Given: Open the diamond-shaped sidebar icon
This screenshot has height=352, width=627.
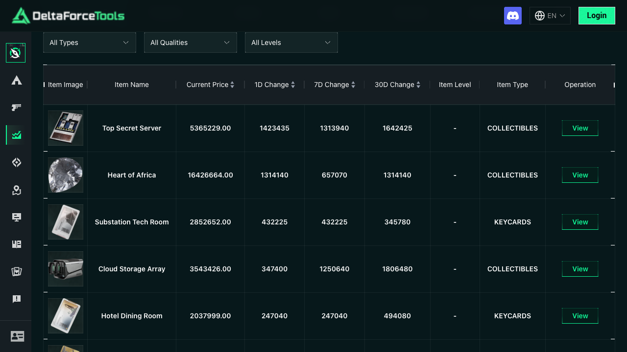Looking at the screenshot, I should pos(17,162).
